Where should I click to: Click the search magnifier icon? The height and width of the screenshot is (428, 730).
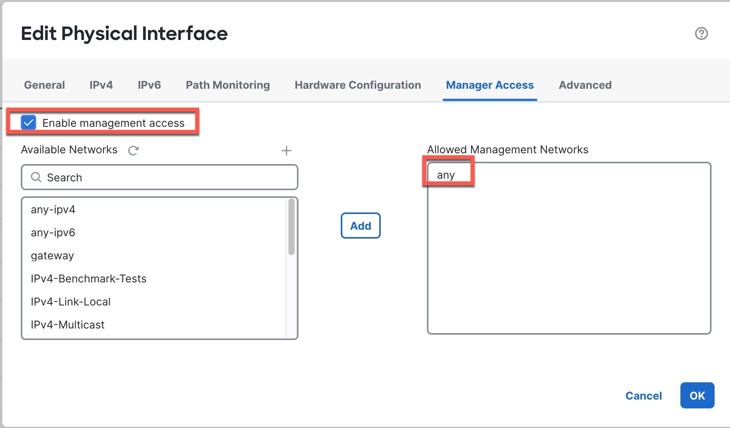36,177
